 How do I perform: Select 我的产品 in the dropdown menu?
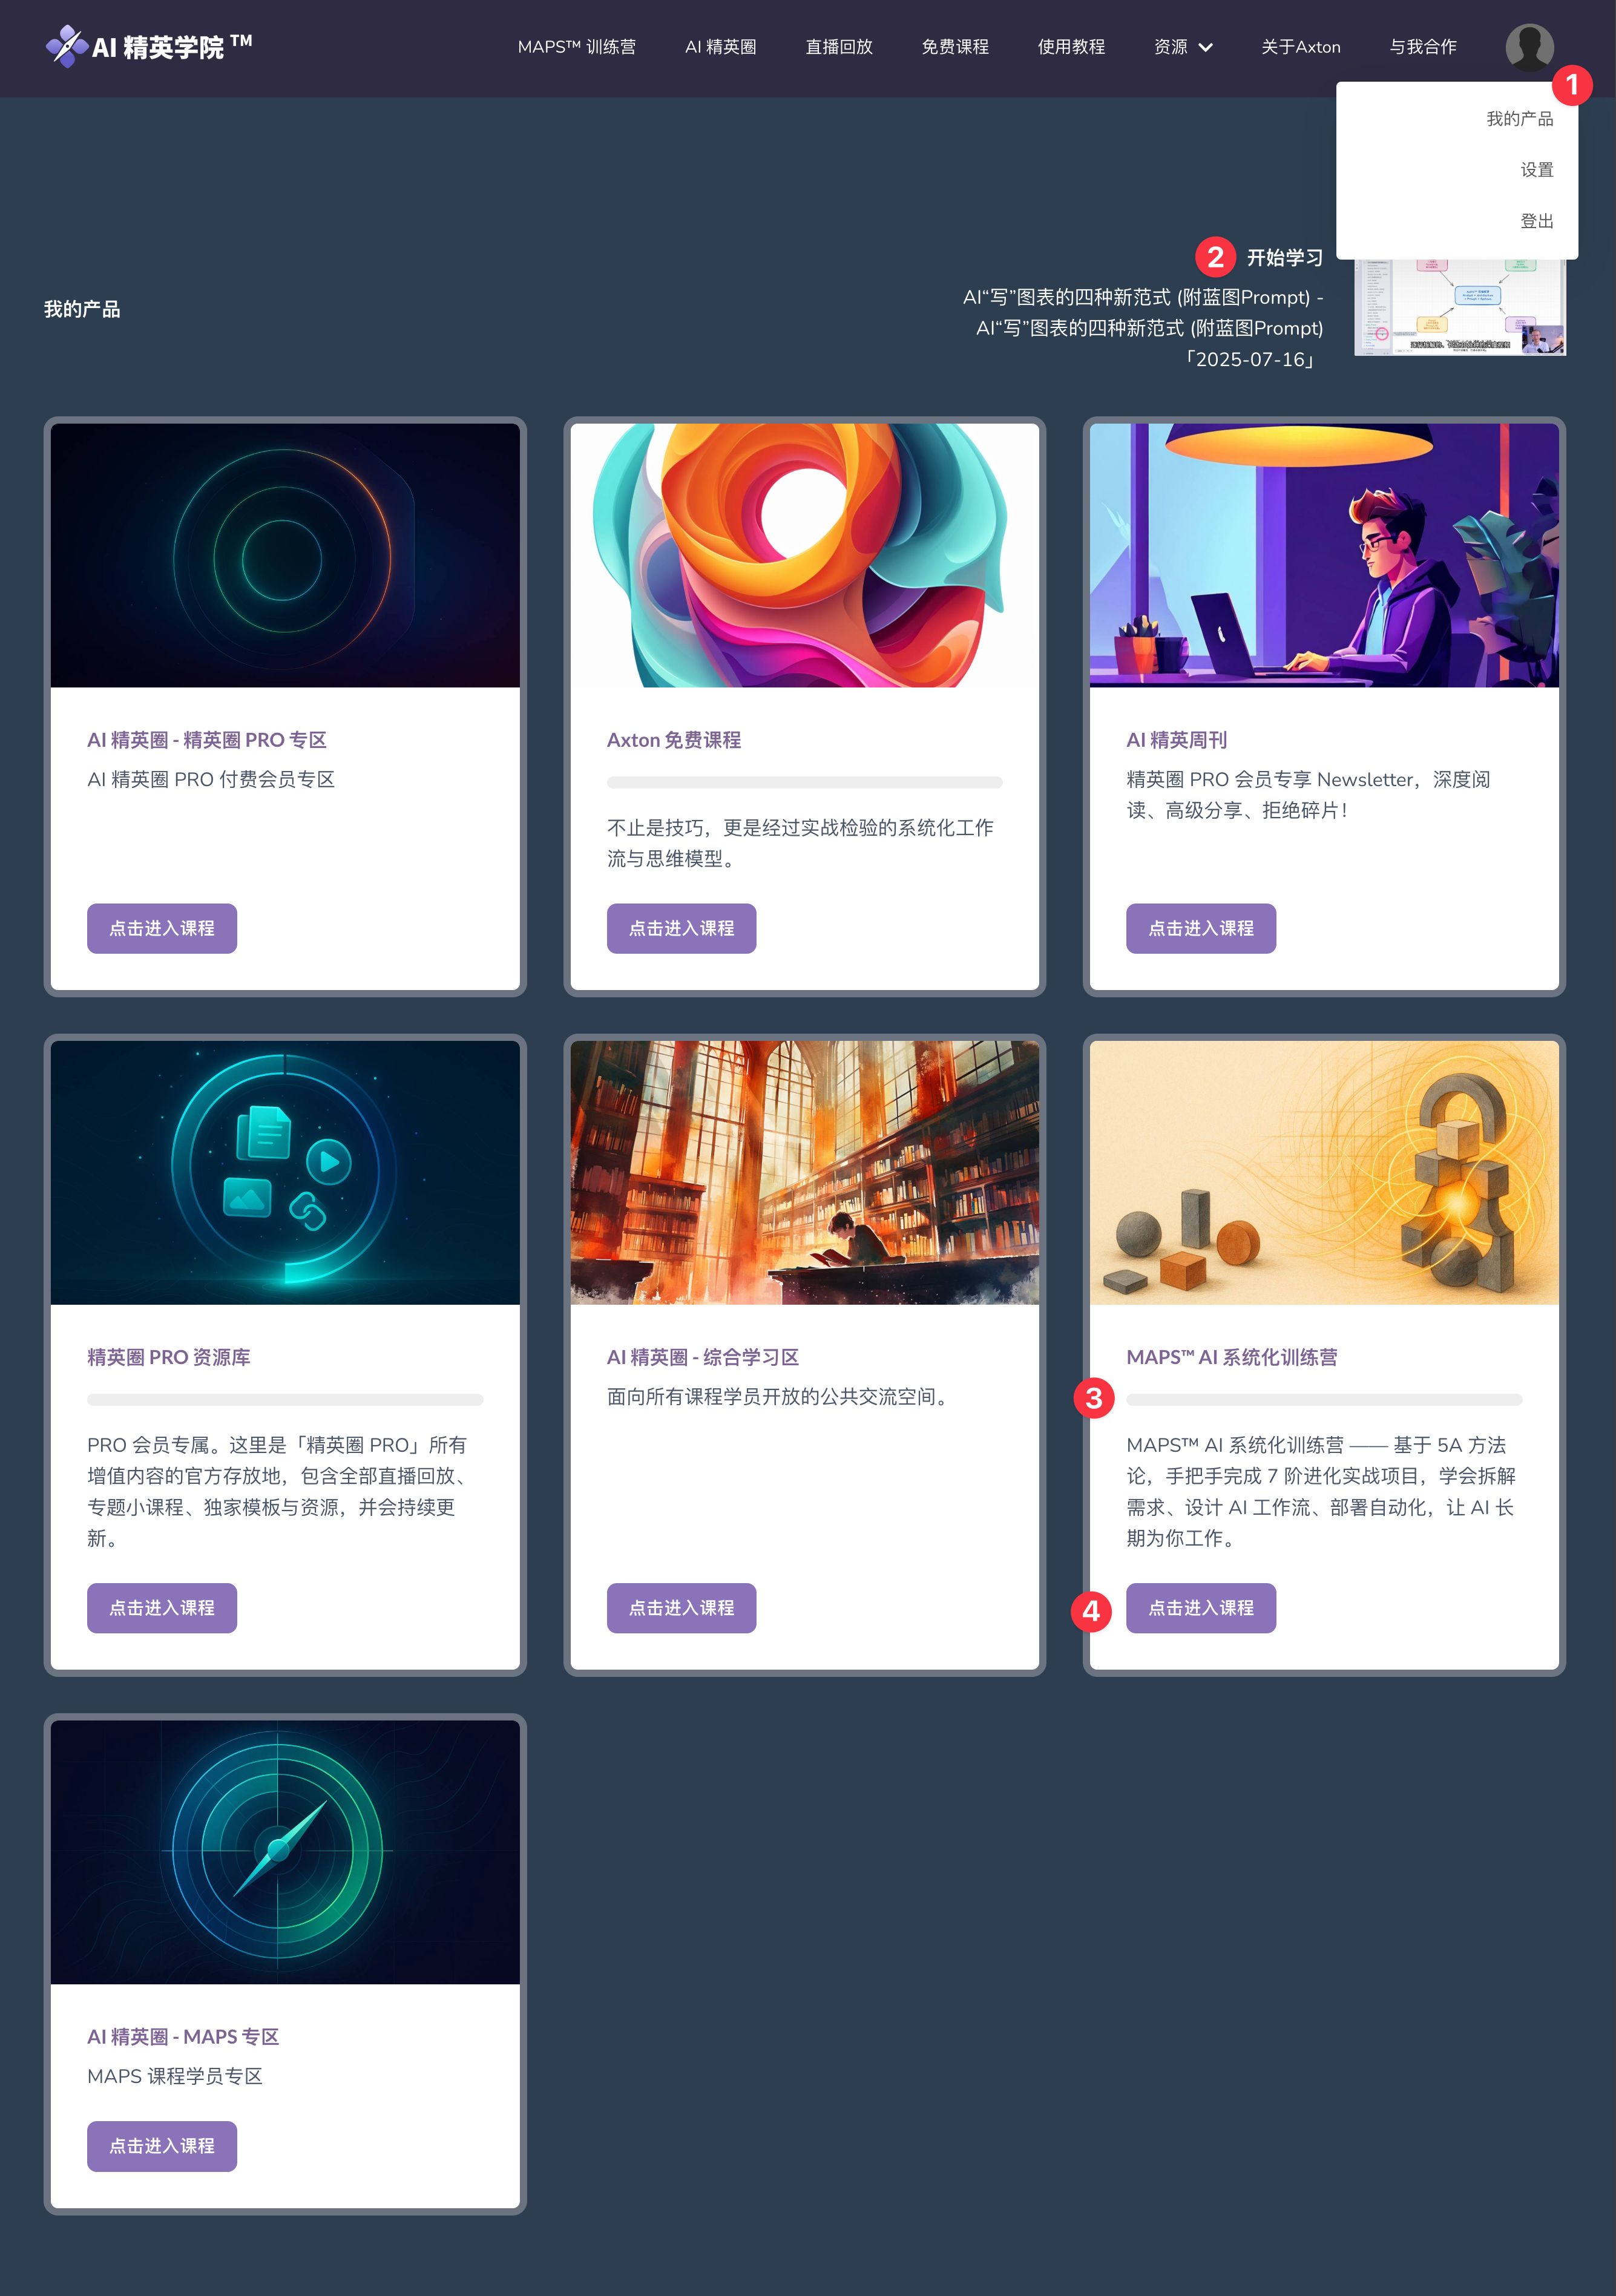point(1519,119)
